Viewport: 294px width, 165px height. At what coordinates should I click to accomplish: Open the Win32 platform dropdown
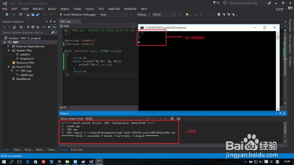[x=164, y=15]
